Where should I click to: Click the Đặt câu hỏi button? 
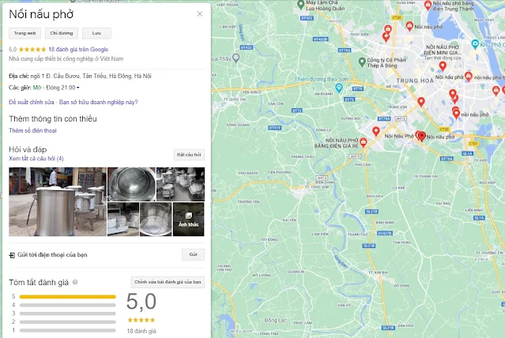(189, 155)
